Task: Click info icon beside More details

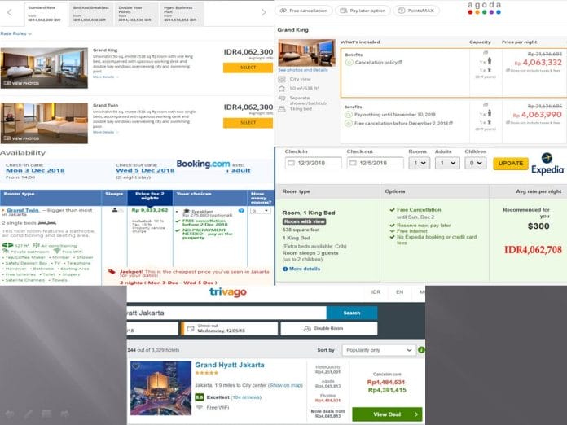Action: [x=285, y=269]
